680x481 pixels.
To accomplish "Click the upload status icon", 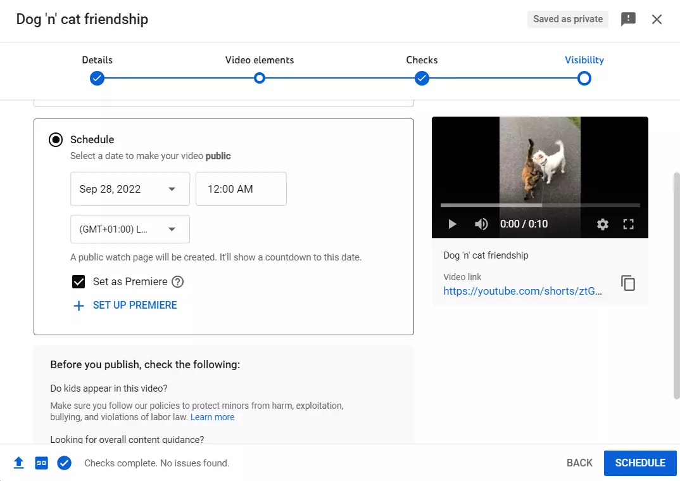I will pyautogui.click(x=18, y=463).
